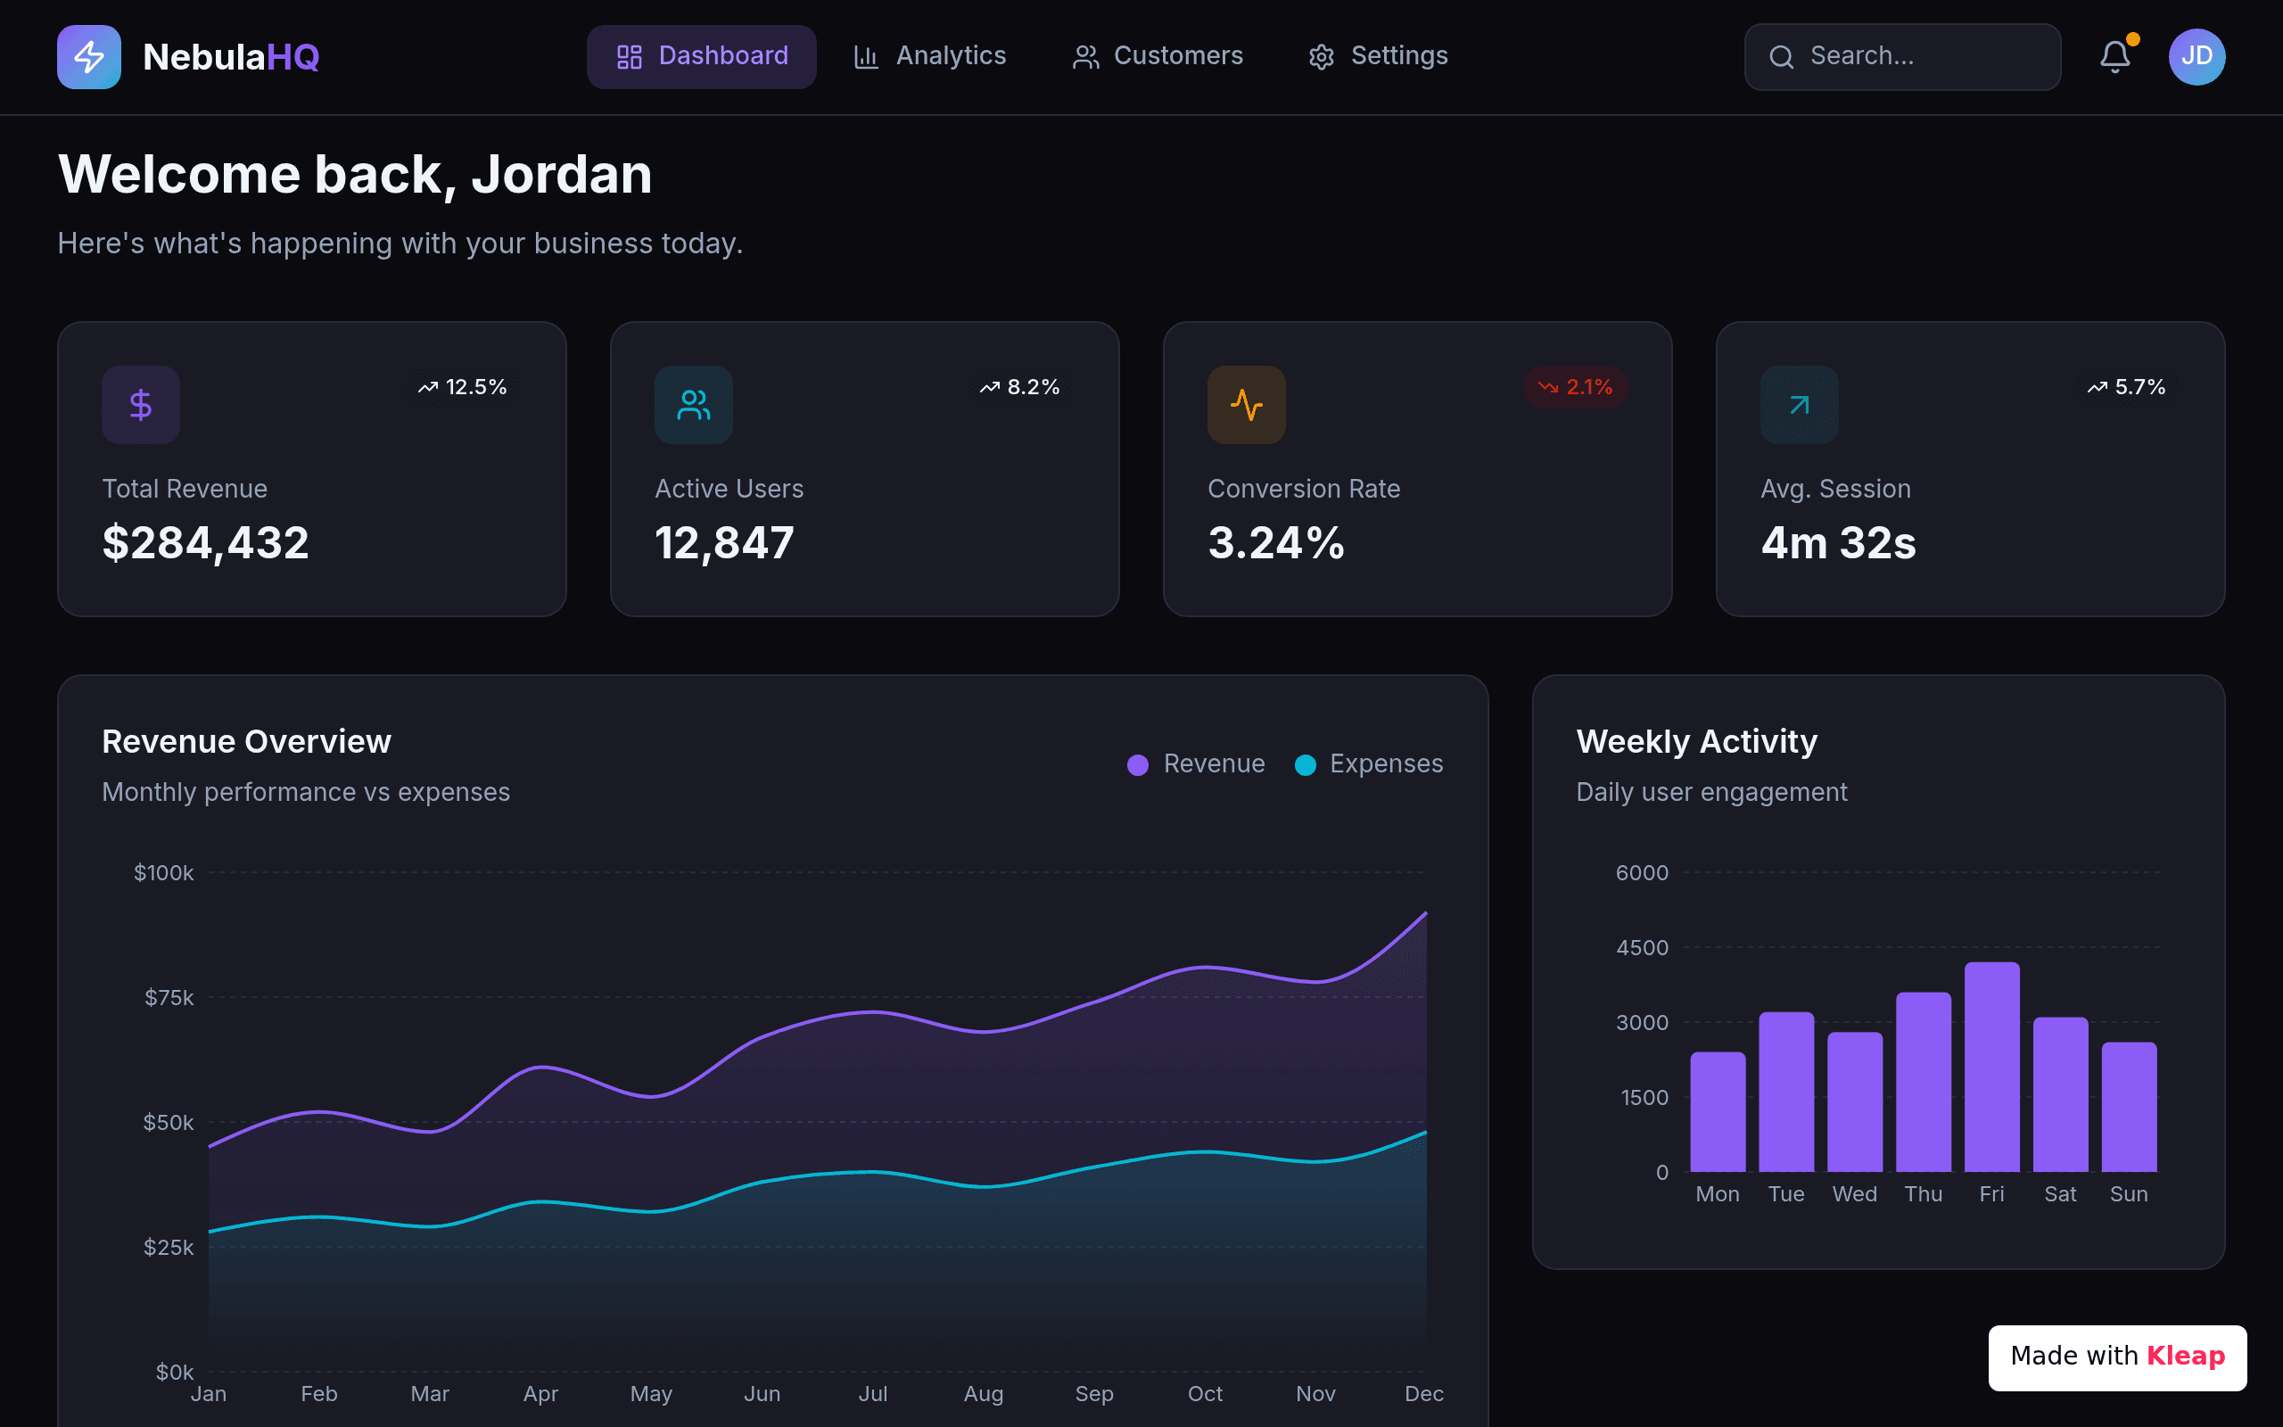
Task: Click the Welcome back, Jordan heading
Action: click(355, 176)
